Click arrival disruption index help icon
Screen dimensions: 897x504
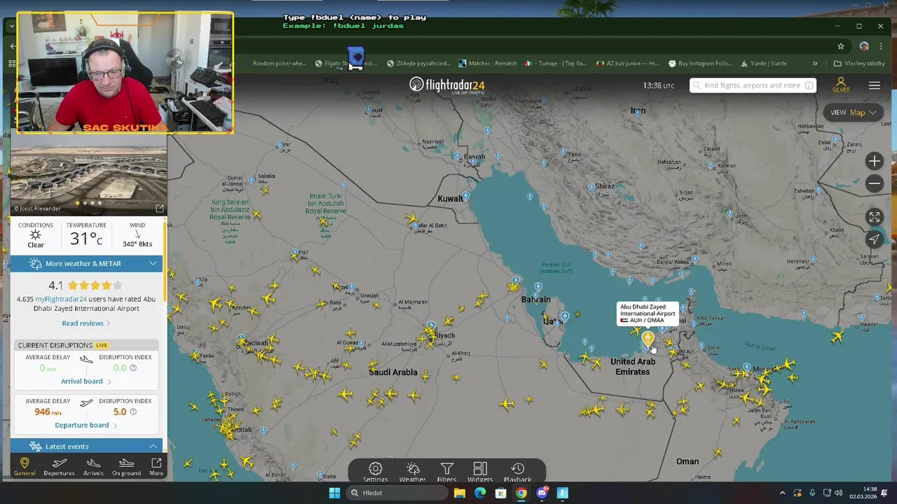click(x=133, y=367)
